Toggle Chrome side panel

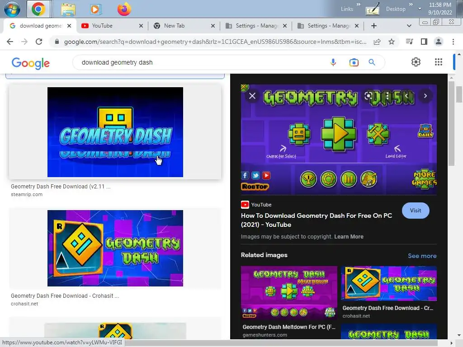pyautogui.click(x=424, y=42)
